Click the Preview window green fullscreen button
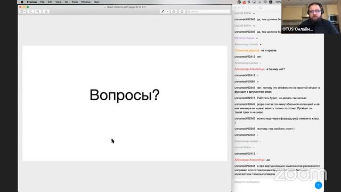The image size is (341, 192). [28, 7]
